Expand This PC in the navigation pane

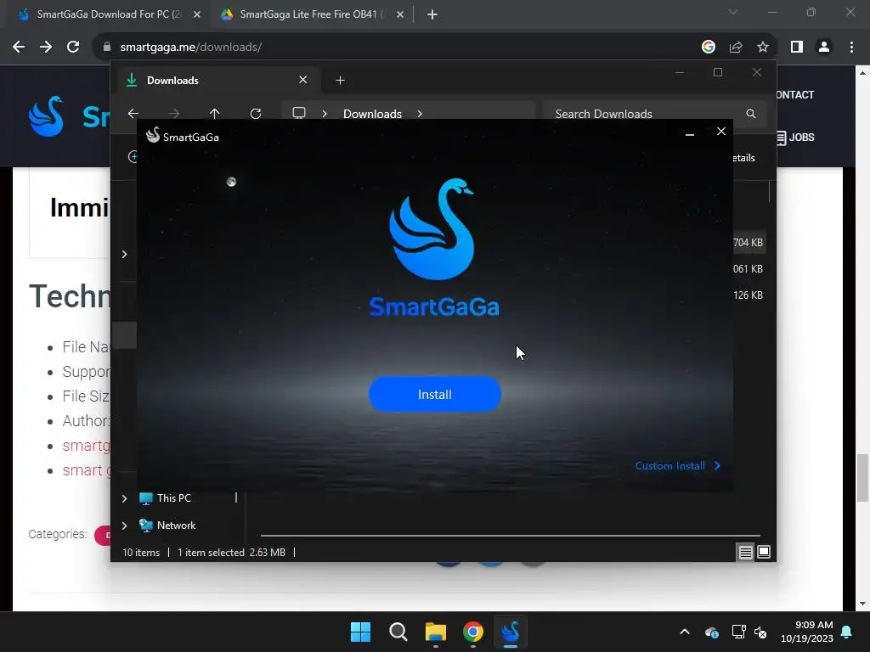coord(124,498)
